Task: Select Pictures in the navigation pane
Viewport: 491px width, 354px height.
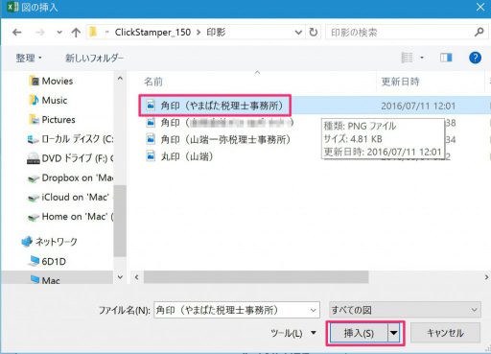Action: click(52, 120)
